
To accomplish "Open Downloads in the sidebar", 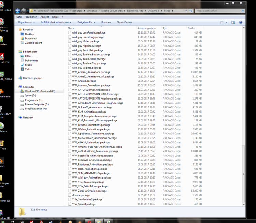I will coord(31,38).
